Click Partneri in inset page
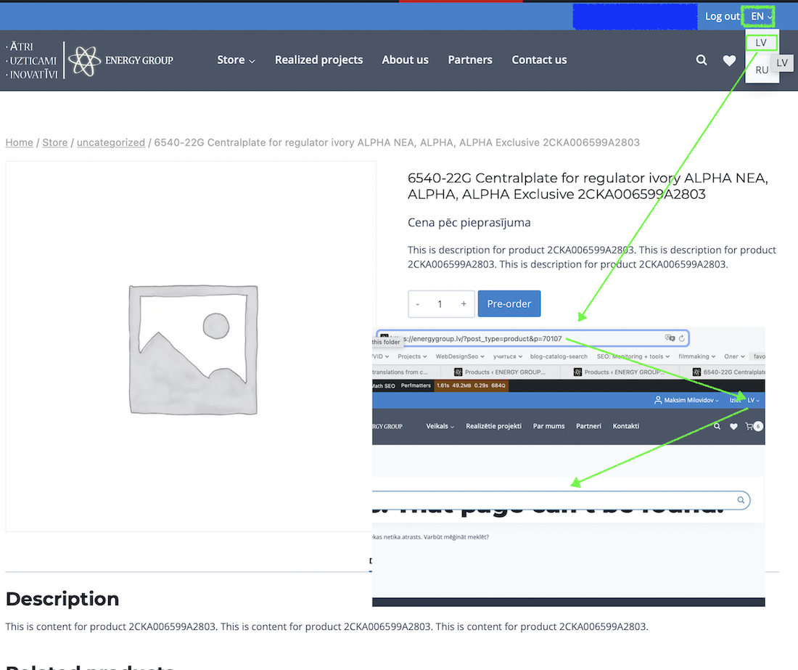798x670 pixels. point(588,426)
